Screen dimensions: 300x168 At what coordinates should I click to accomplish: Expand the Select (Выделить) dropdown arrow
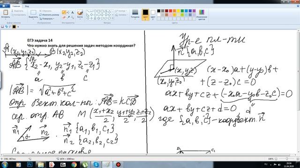33,19
